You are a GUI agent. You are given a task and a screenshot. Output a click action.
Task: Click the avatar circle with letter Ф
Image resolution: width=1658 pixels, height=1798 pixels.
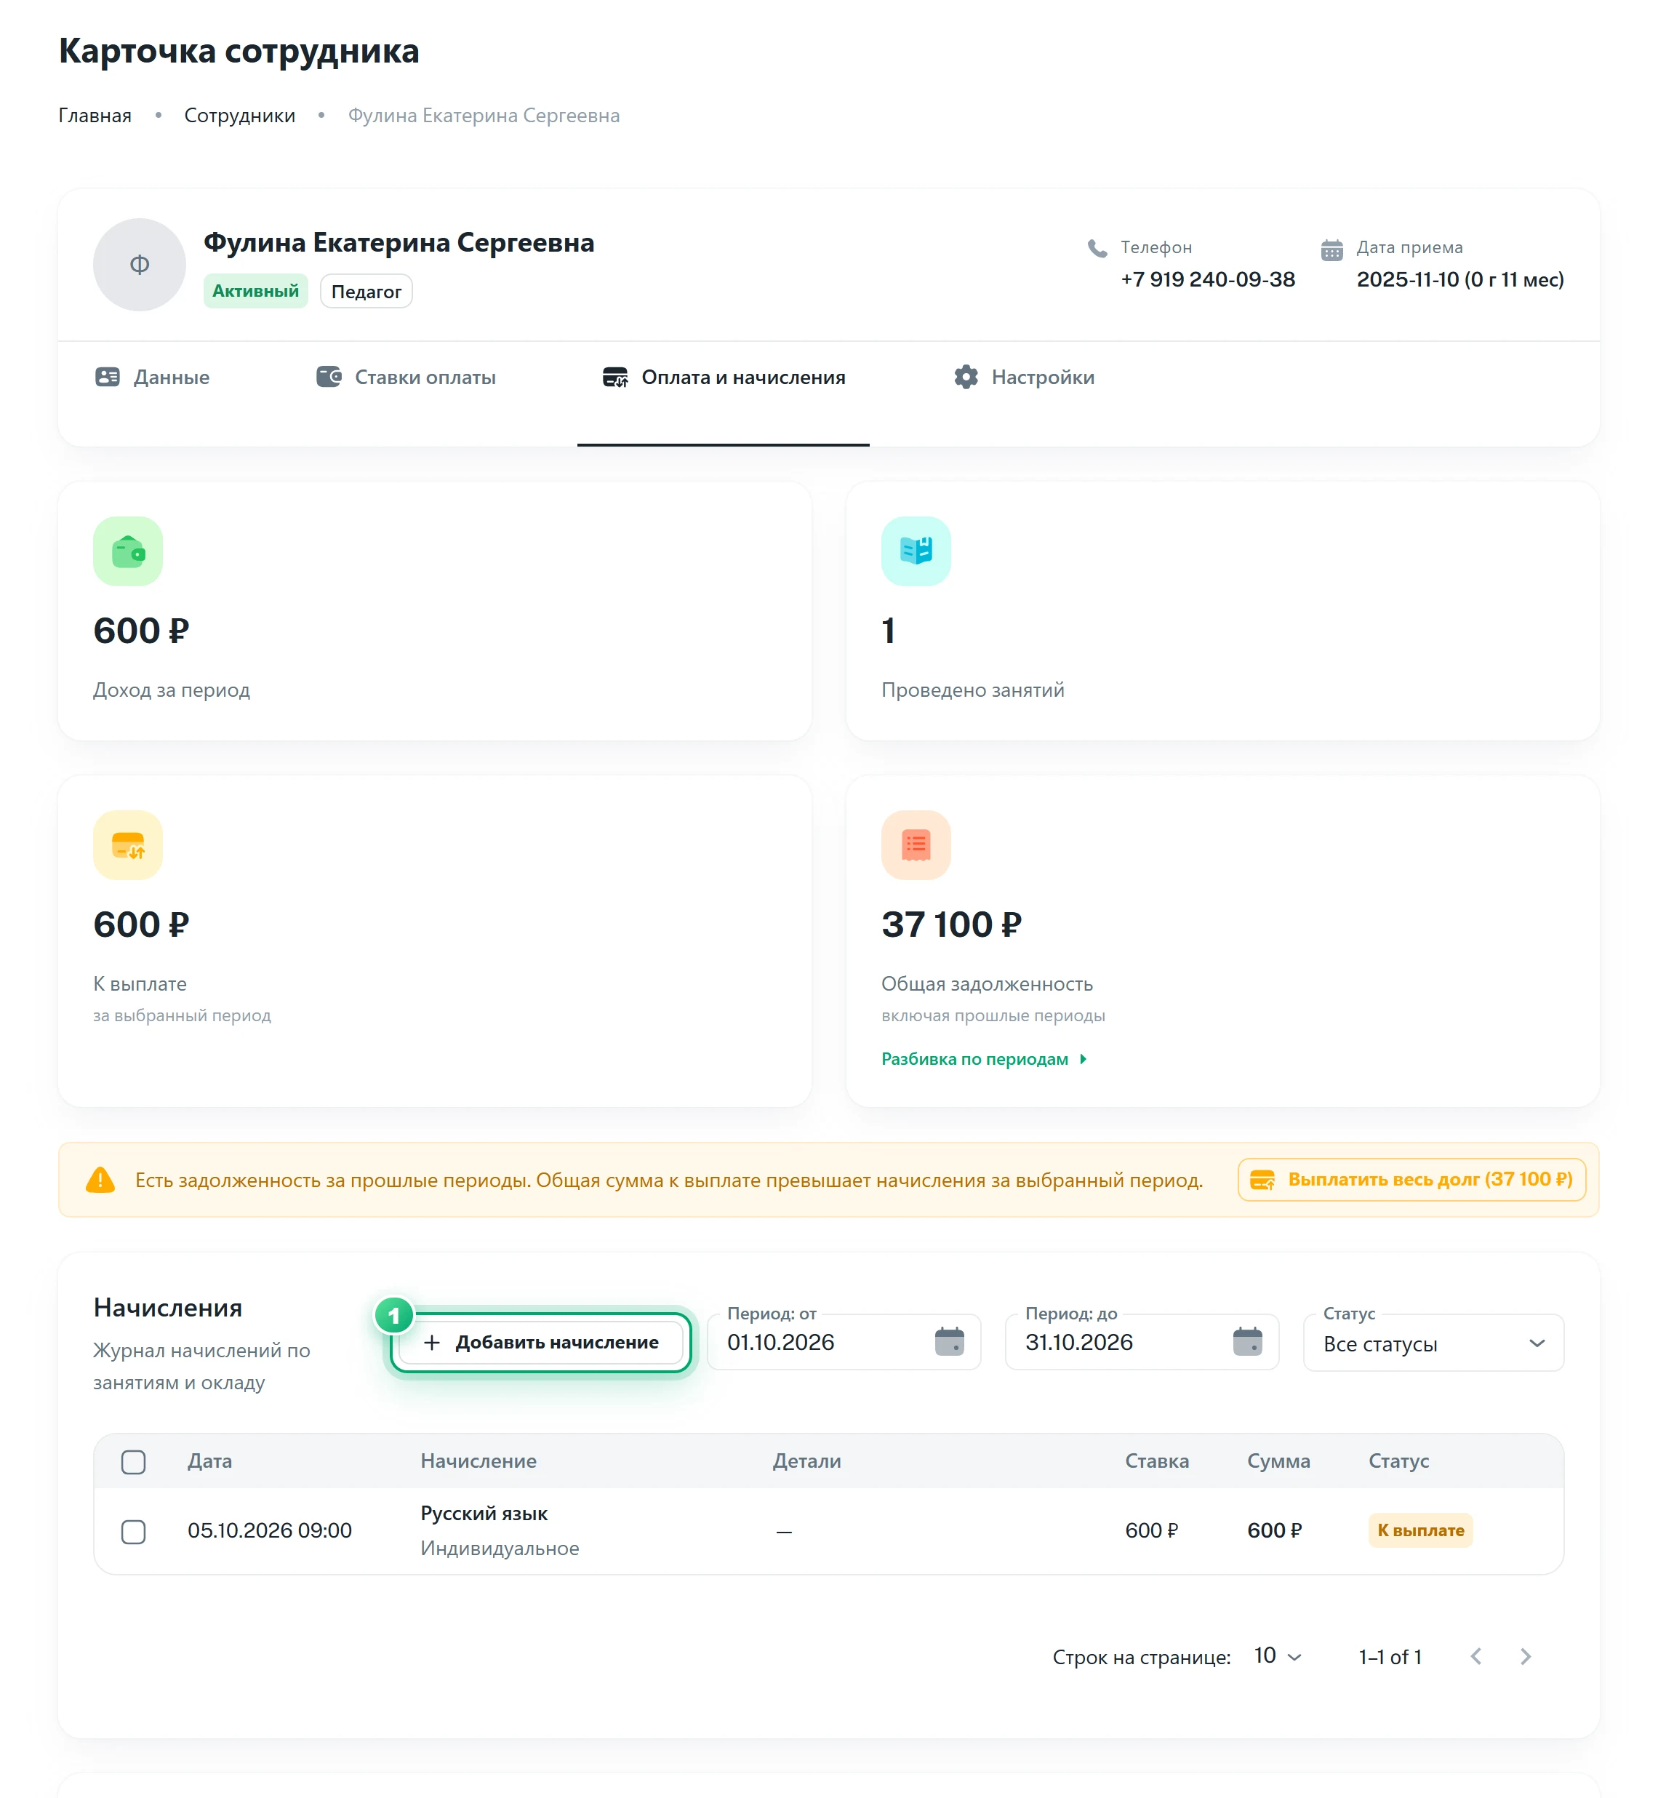pyautogui.click(x=139, y=265)
